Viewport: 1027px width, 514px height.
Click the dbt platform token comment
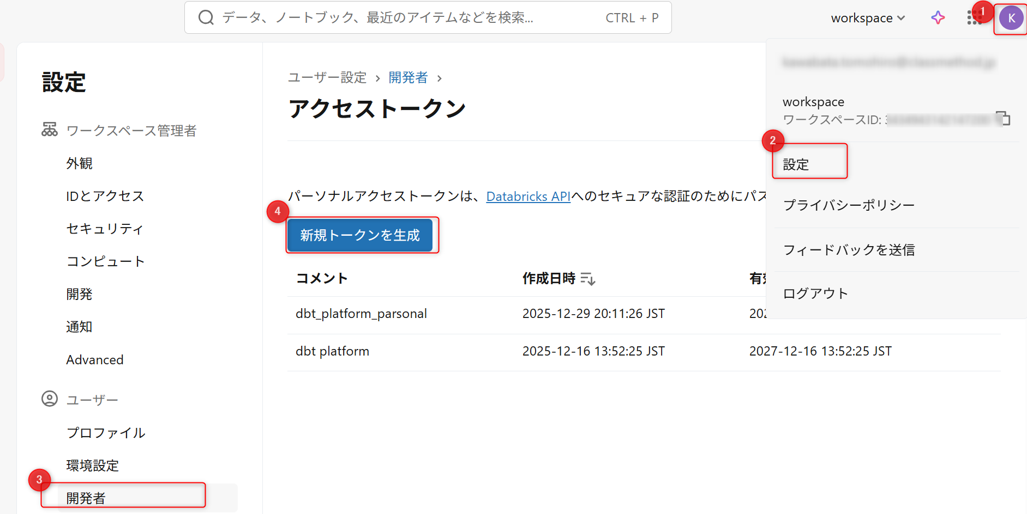tap(332, 351)
